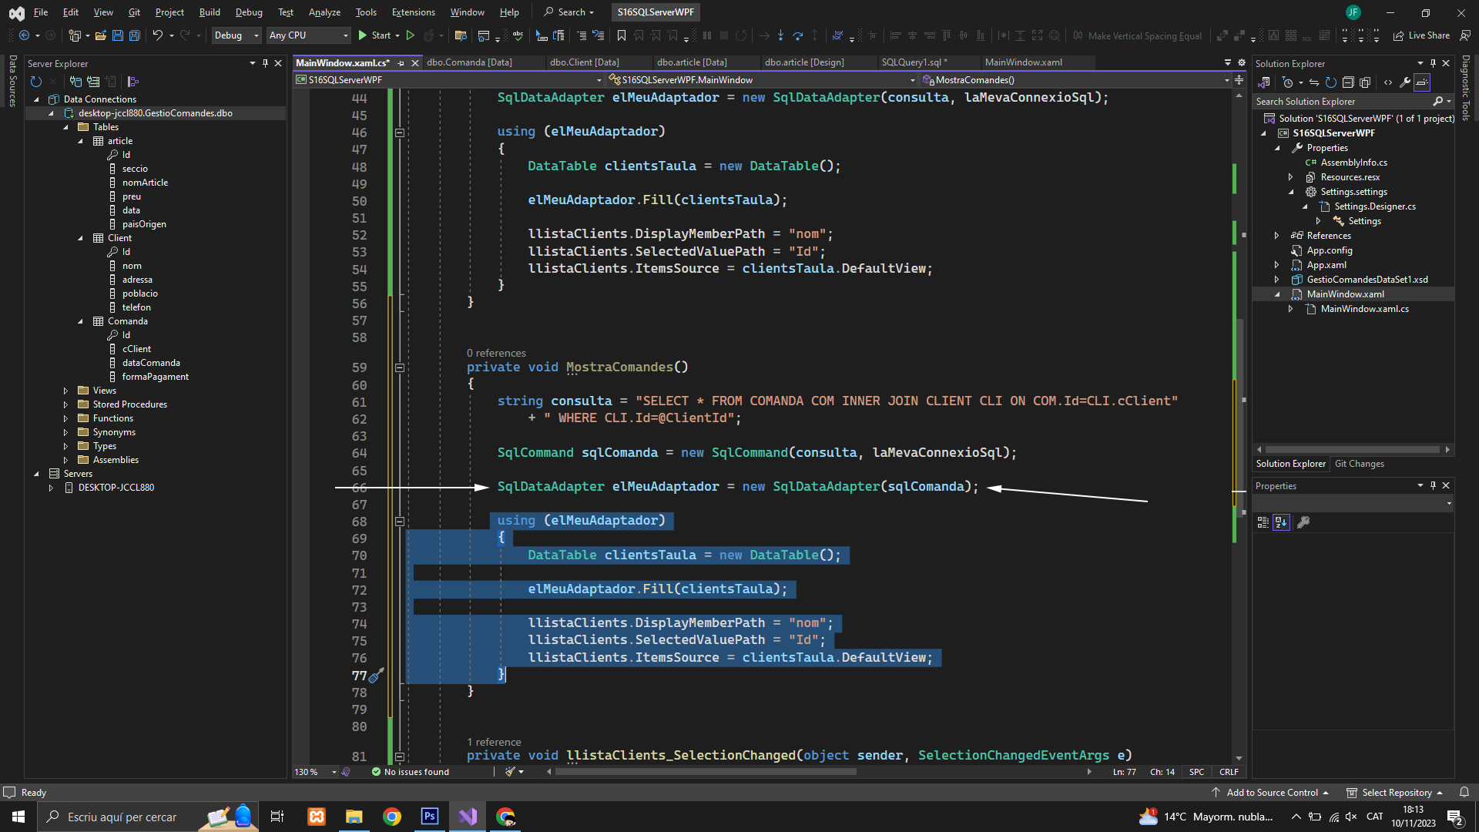This screenshot has width=1479, height=832.
Task: Refresh the Server Explorer panel
Action: click(x=35, y=82)
